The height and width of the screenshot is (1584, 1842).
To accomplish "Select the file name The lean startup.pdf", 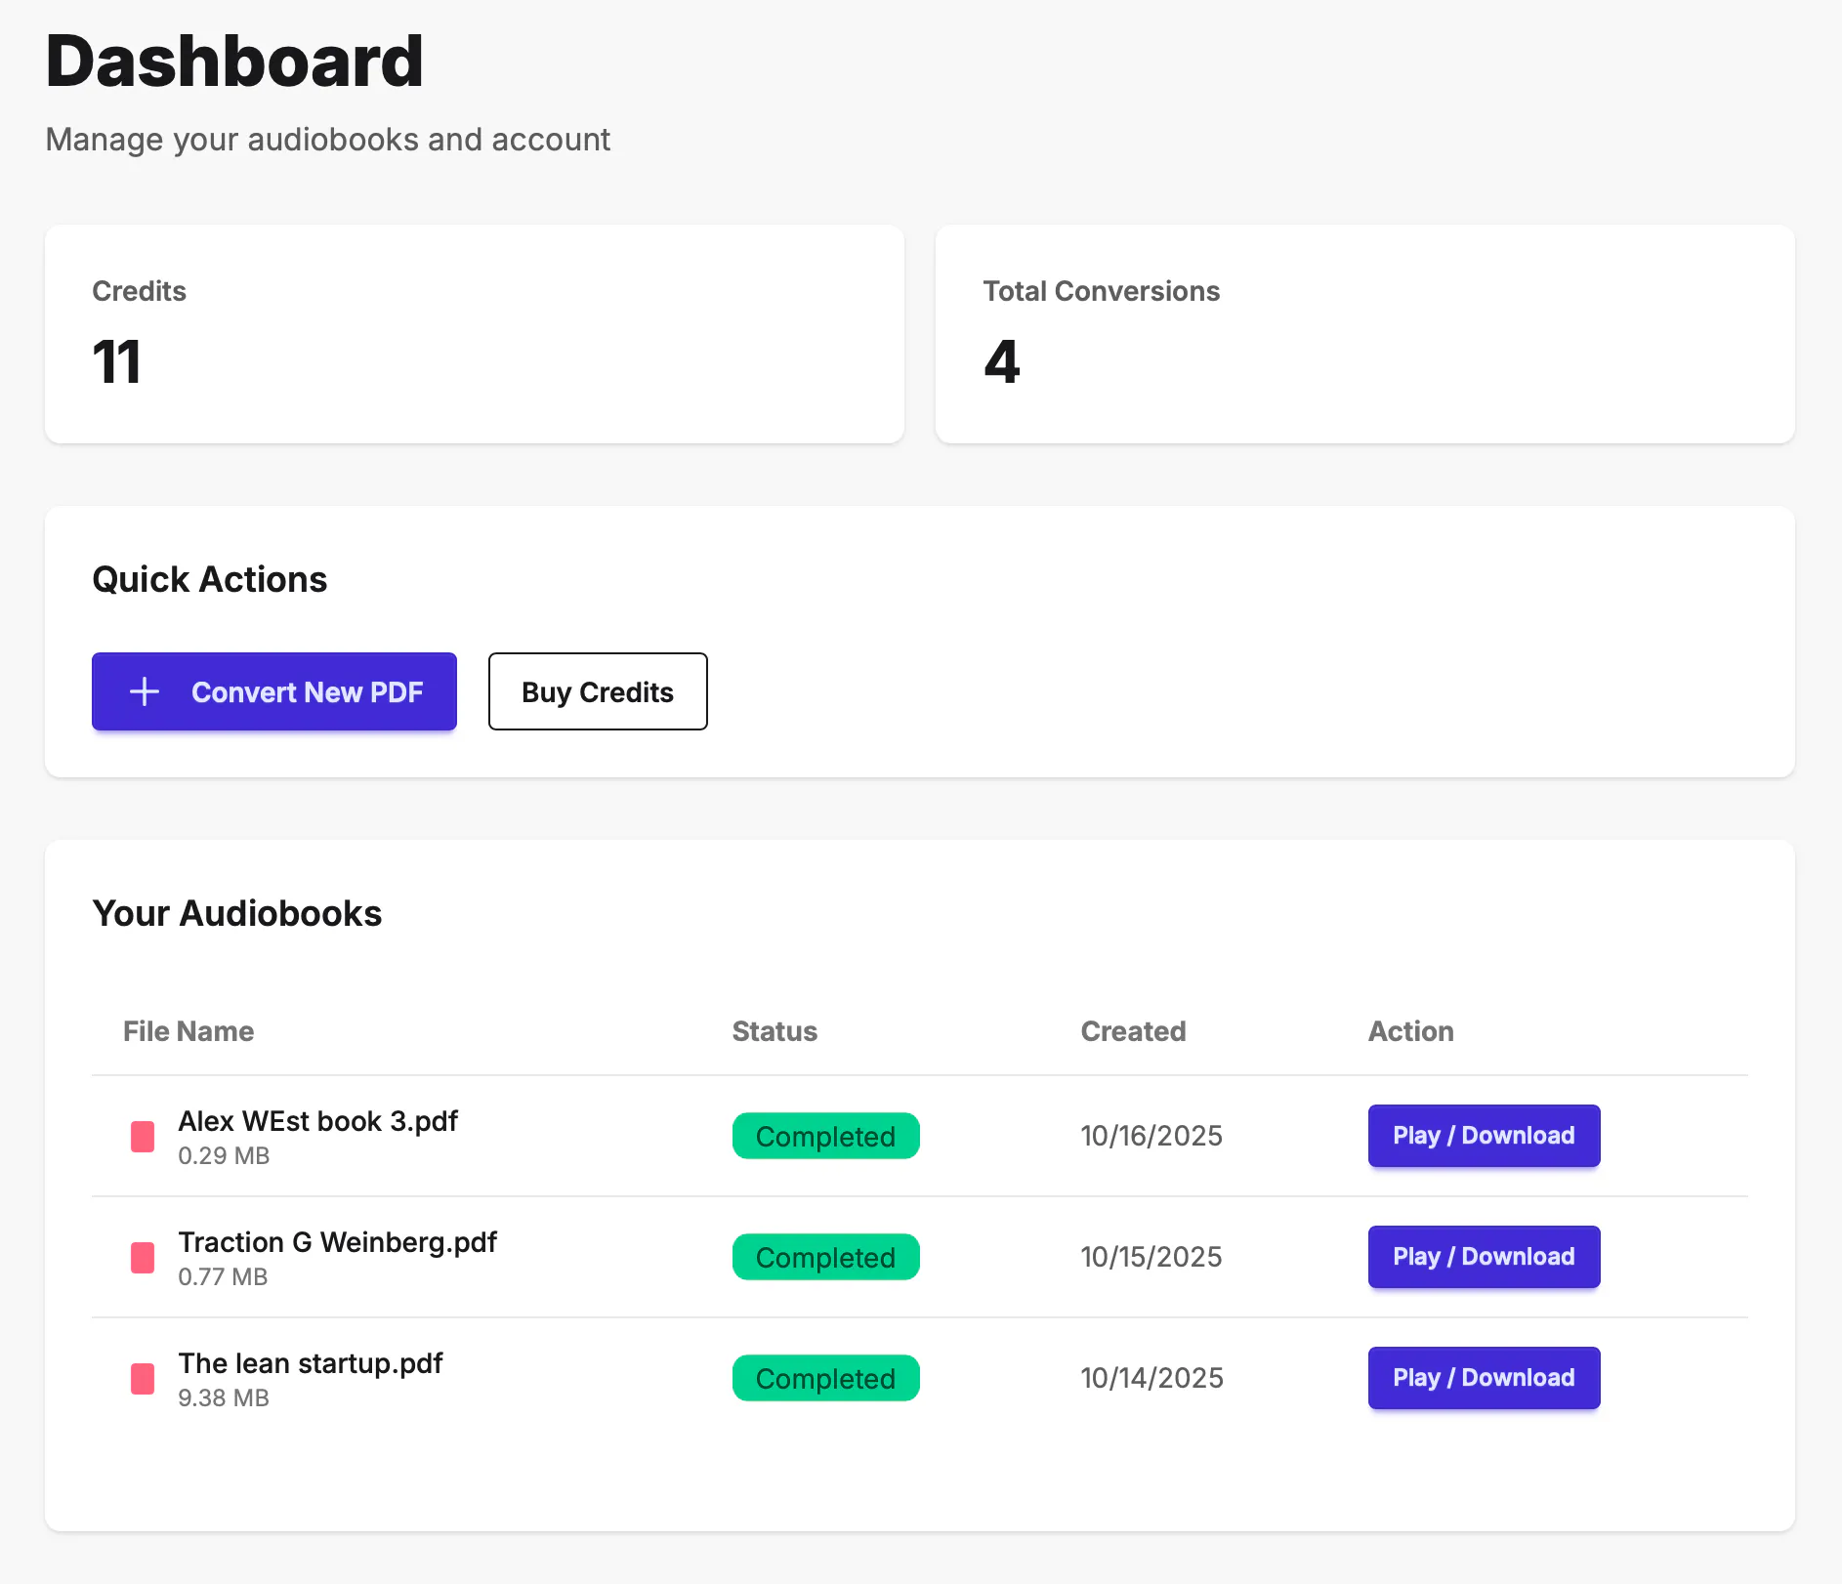I will (310, 1363).
